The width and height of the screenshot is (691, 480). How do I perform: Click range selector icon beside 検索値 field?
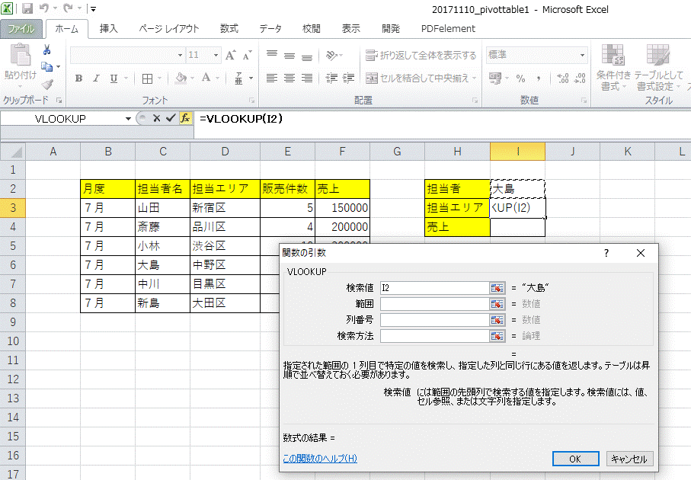(x=497, y=287)
